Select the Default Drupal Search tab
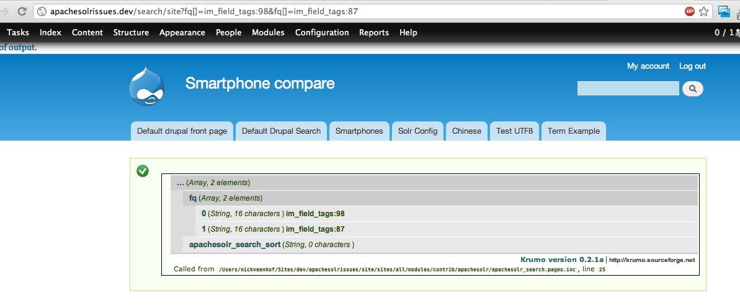The height and width of the screenshot is (306, 740). point(281,131)
